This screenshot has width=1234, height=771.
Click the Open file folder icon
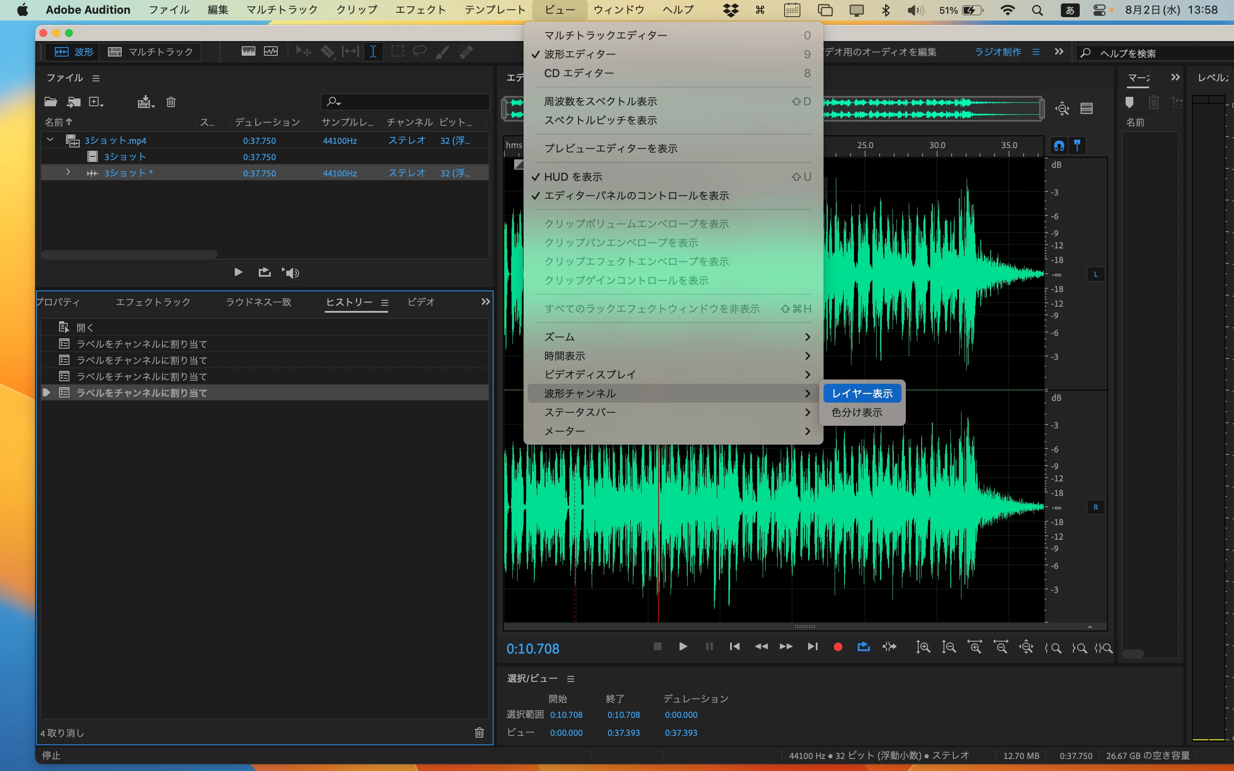(x=50, y=102)
